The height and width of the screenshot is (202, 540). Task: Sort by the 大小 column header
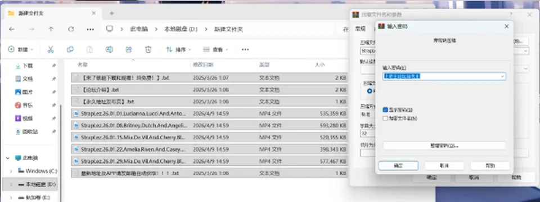coord(319,64)
